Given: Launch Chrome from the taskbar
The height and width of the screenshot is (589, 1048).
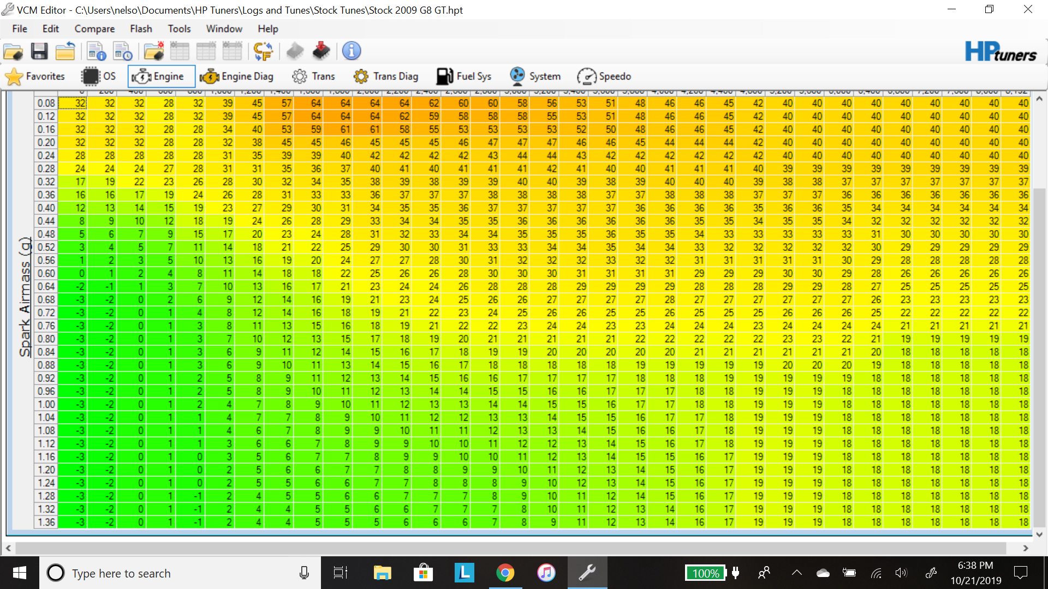Looking at the screenshot, I should click(x=505, y=573).
